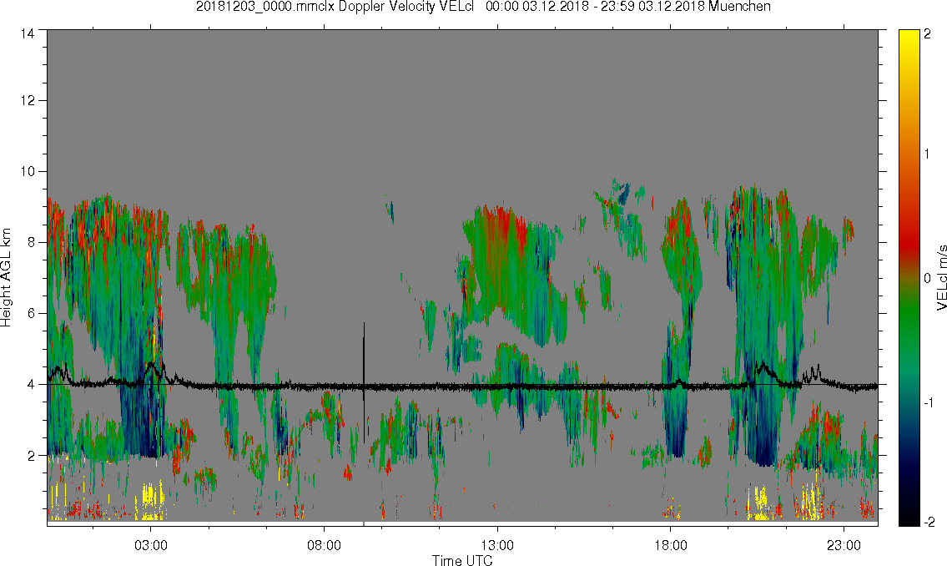Click the '18:00' time tick label
The width and height of the screenshot is (947, 566).
point(670,545)
